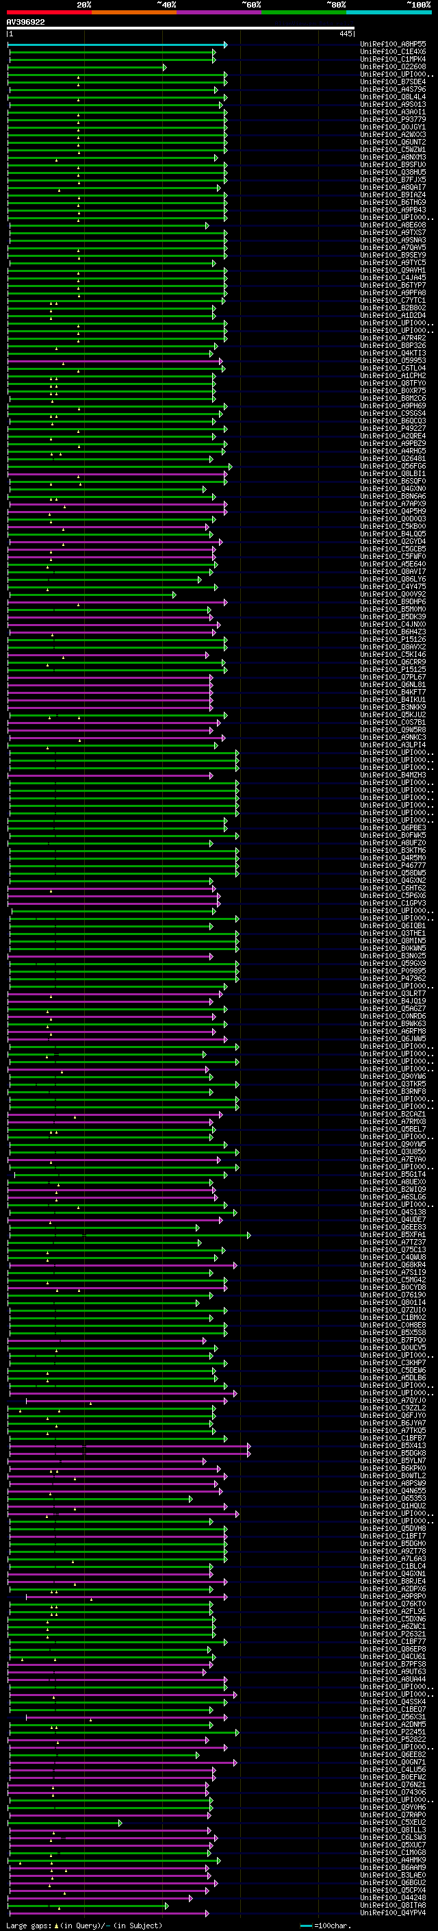Select hit label UniRef100_C6TL04
Viewport: 438px width, 1931px height.
pos(393,368)
